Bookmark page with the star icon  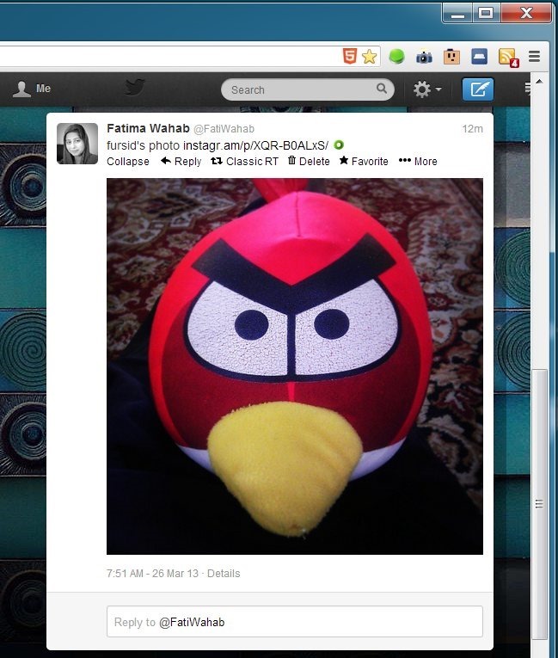coord(369,56)
